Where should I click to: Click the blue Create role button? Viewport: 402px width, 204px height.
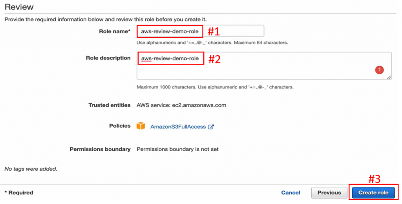(x=373, y=193)
